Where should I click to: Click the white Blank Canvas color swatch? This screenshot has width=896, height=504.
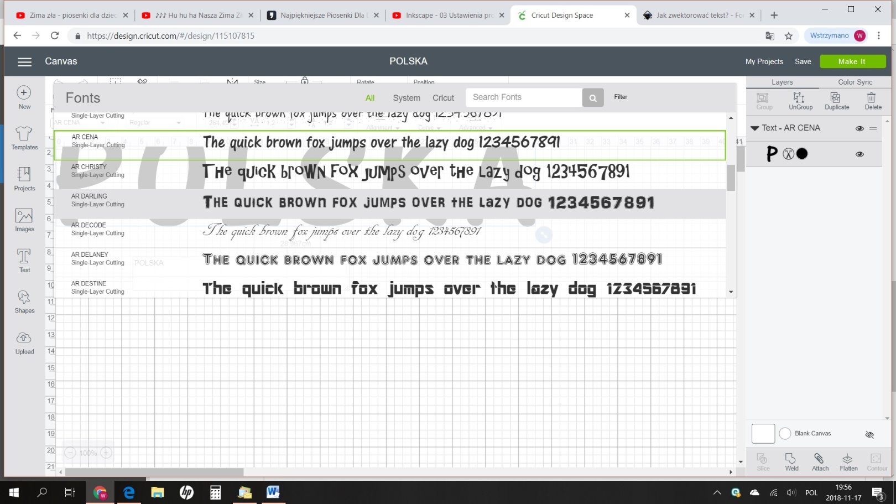(763, 433)
